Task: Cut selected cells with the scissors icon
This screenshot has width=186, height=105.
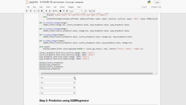Action: point(35,11)
